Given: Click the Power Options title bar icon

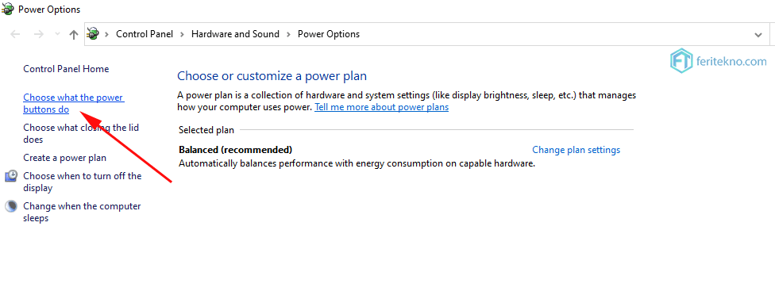Looking at the screenshot, I should [7, 9].
